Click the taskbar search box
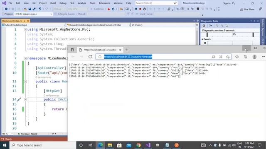 point(43,145)
